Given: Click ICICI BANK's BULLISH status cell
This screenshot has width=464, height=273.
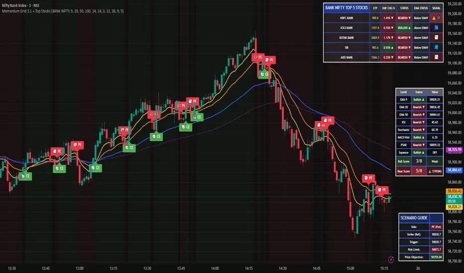Looking at the screenshot, I should [404, 28].
